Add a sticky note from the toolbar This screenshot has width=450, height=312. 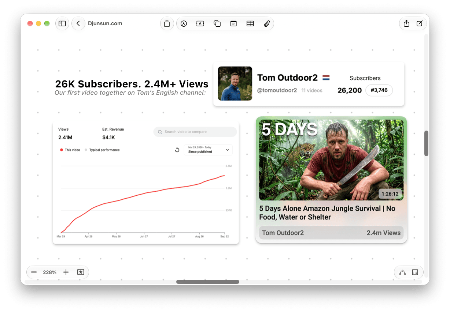tap(233, 23)
